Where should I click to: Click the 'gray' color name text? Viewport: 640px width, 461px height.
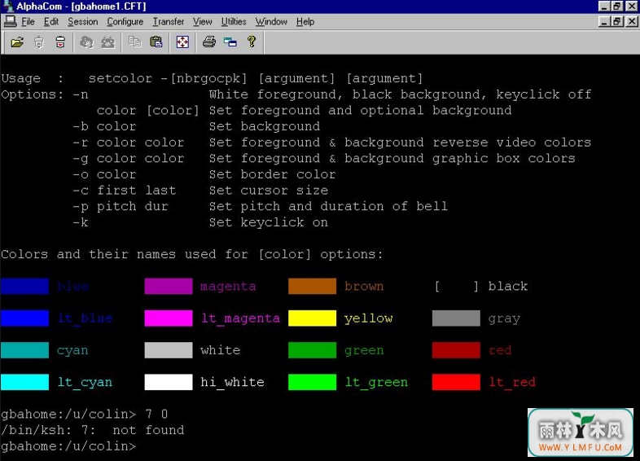click(x=505, y=319)
